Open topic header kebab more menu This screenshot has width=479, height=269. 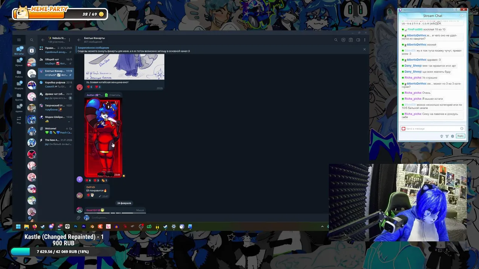point(364,40)
